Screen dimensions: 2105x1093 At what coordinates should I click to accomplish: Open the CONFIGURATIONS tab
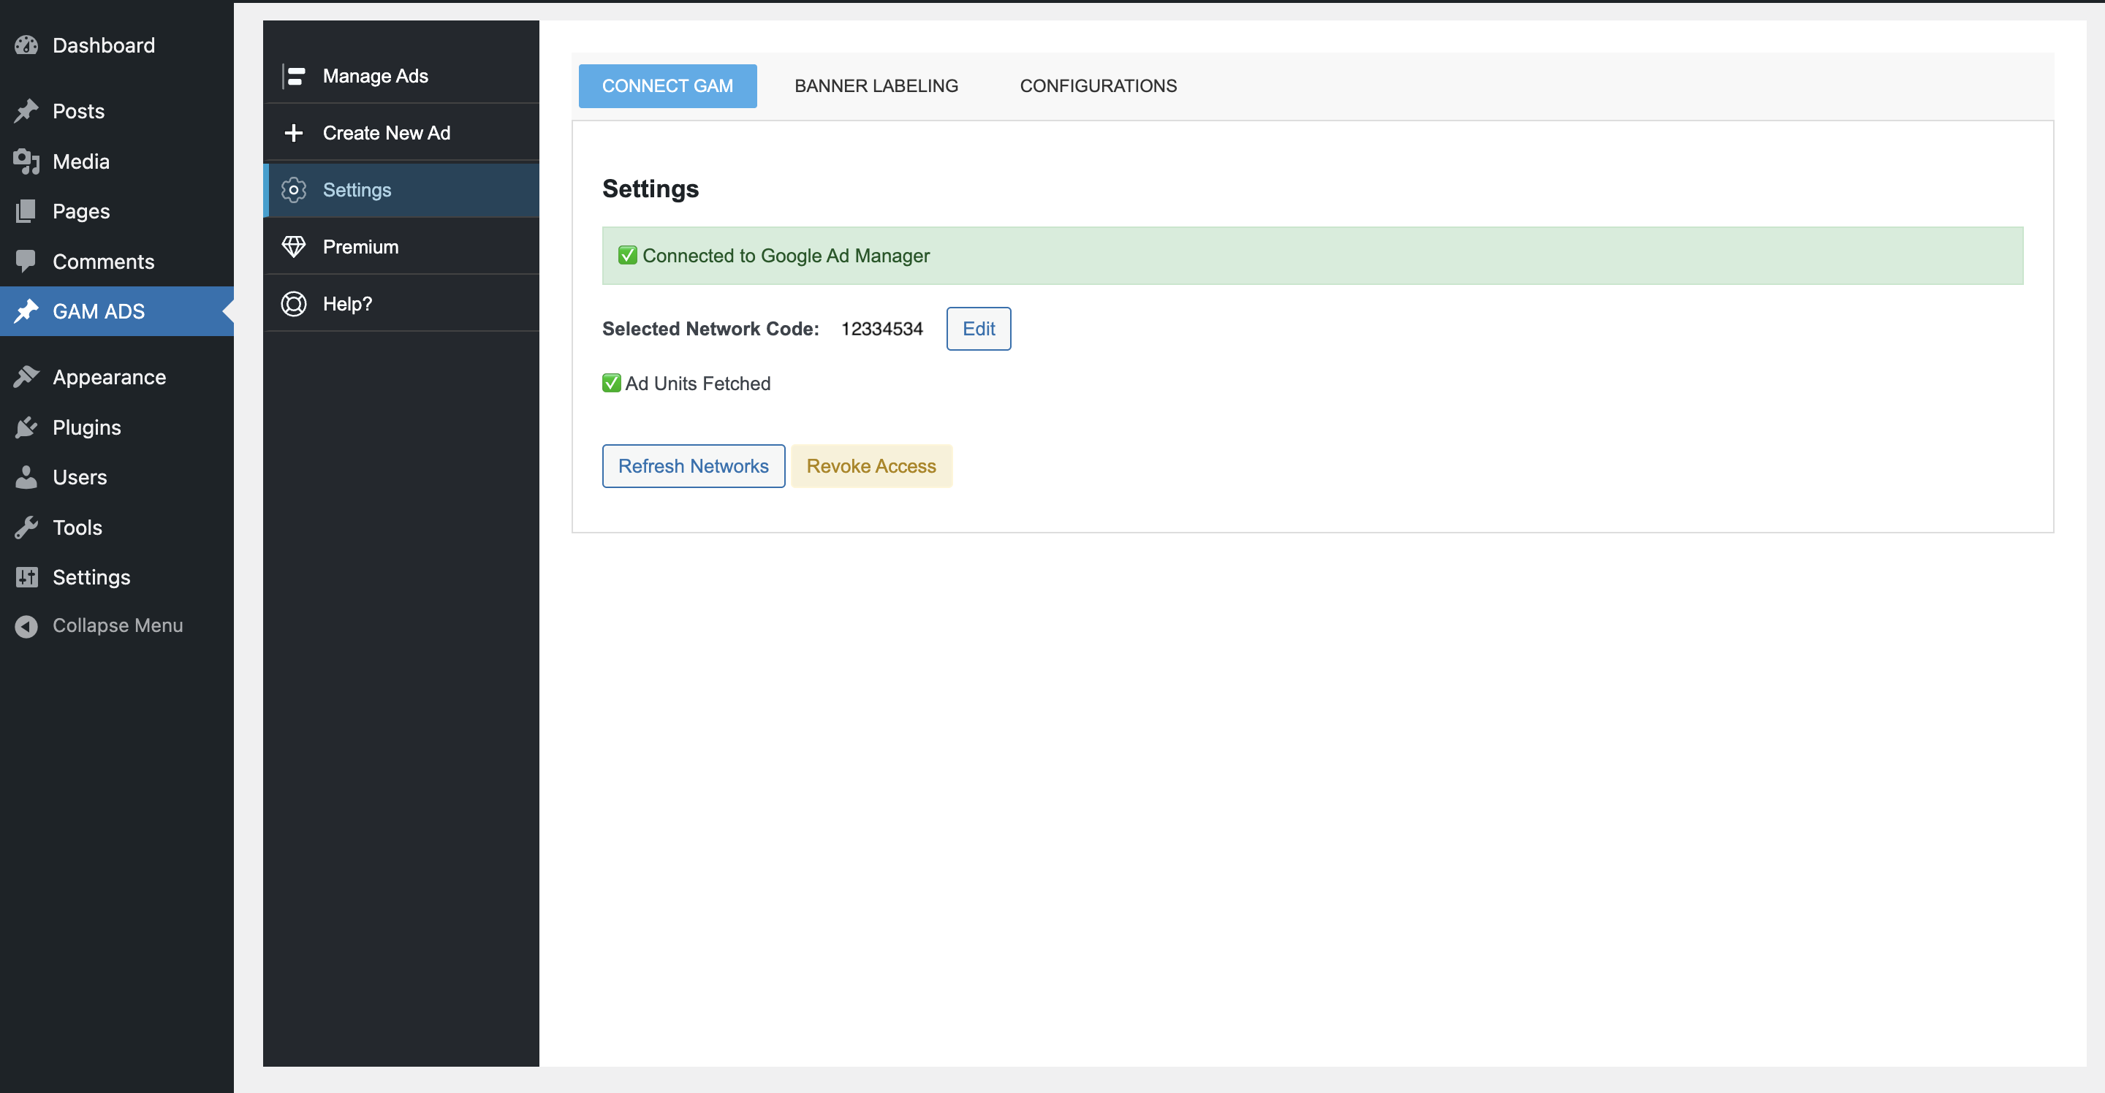[1097, 85]
